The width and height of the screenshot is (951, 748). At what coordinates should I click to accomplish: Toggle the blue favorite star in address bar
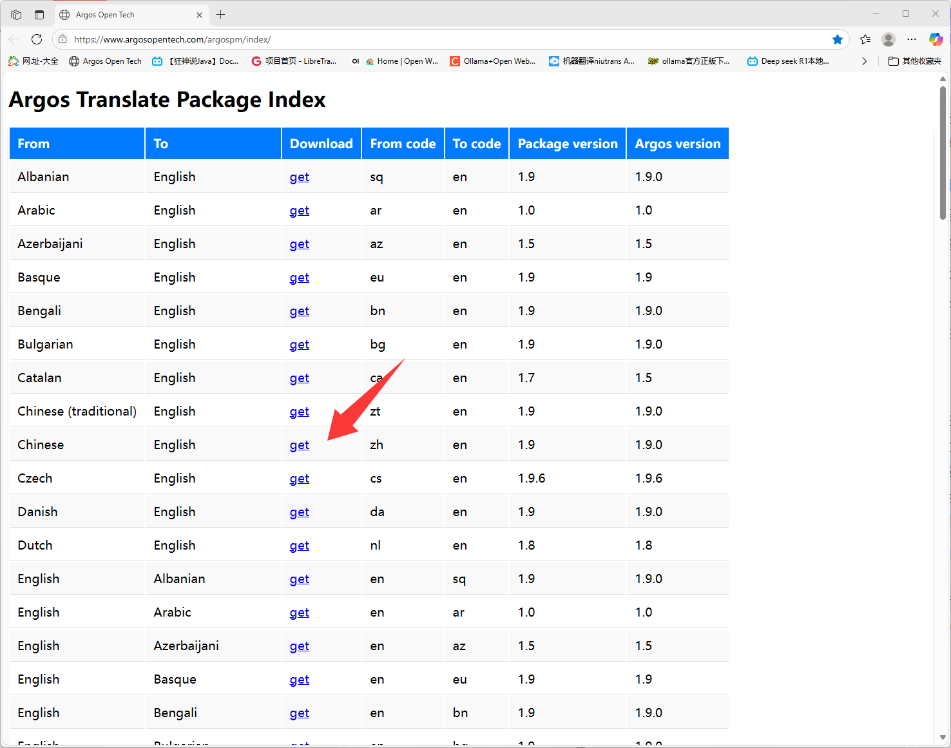(x=838, y=39)
